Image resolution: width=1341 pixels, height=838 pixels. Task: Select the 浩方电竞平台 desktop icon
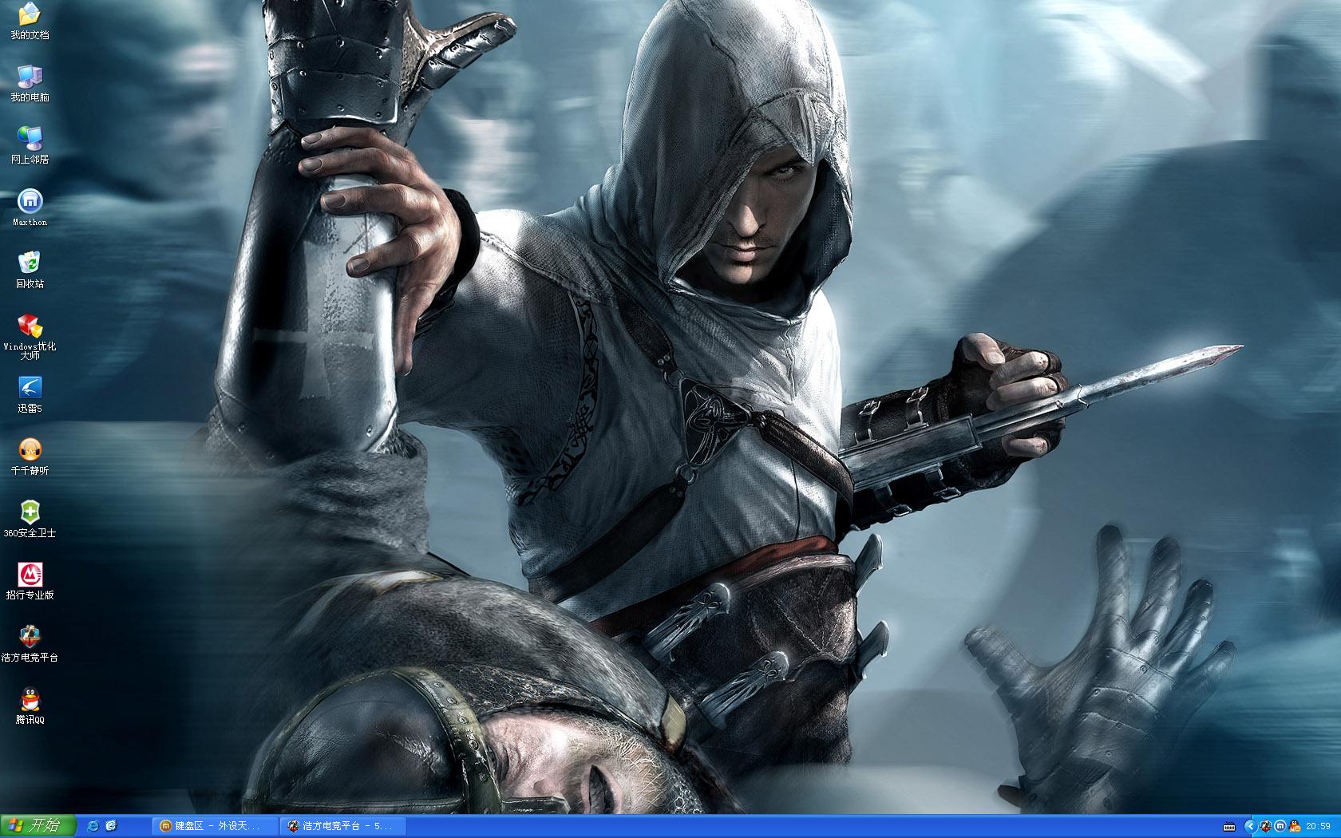pos(30,643)
